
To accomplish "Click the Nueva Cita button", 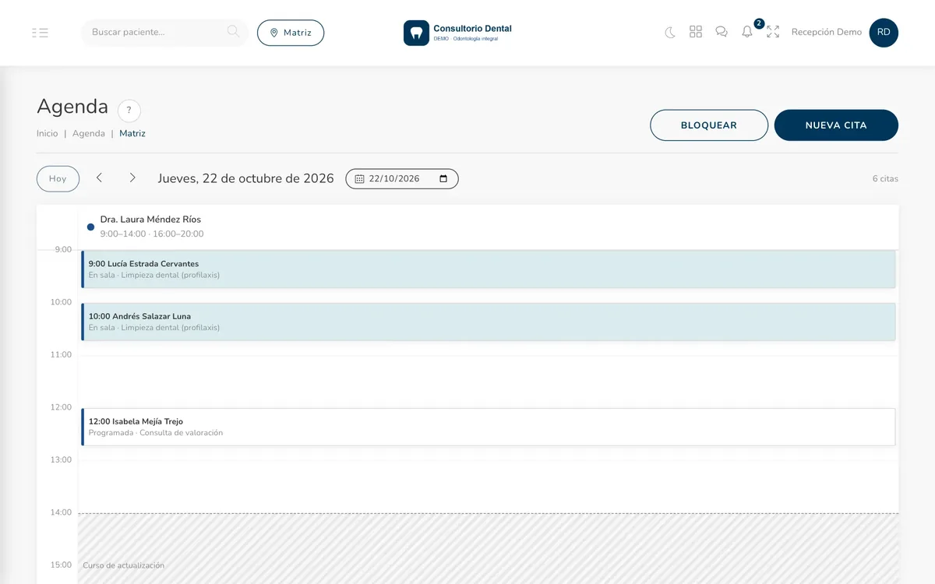I will pos(836,125).
